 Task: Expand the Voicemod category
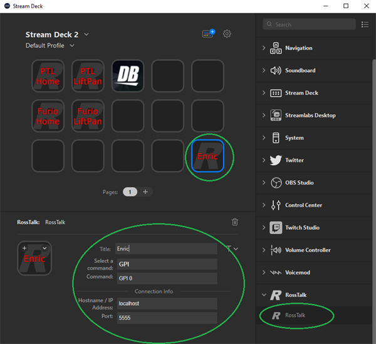[x=264, y=272]
